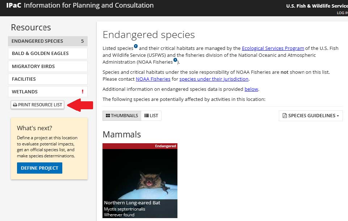348x221 pixels.
Task: Click the help icon after NOAA Fisheries
Action: coord(175,60)
